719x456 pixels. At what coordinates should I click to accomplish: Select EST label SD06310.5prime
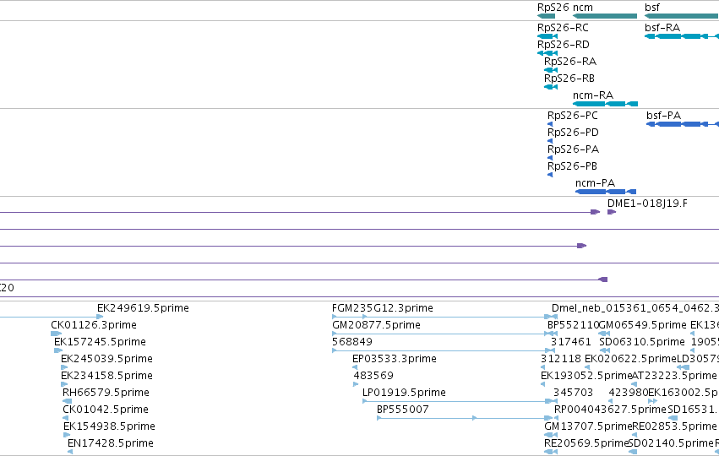(x=642, y=342)
